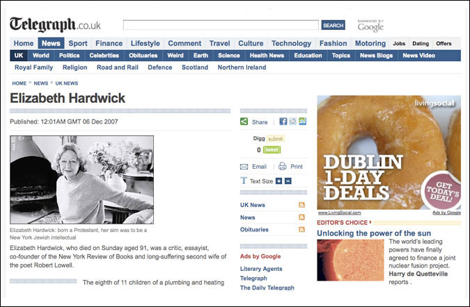Go to the Royal Family section
The width and height of the screenshot is (470, 307).
coord(34,67)
